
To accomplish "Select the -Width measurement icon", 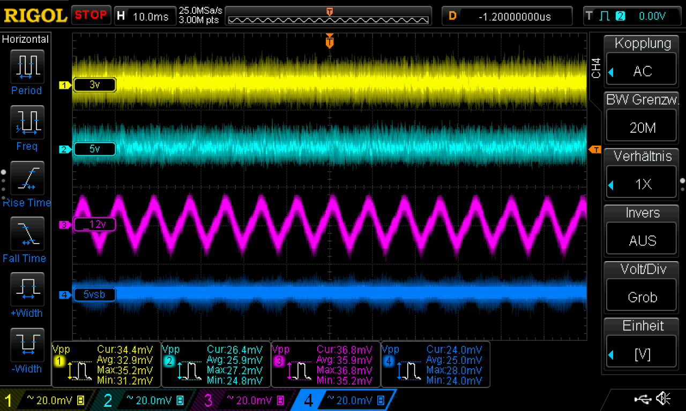I will (27, 345).
